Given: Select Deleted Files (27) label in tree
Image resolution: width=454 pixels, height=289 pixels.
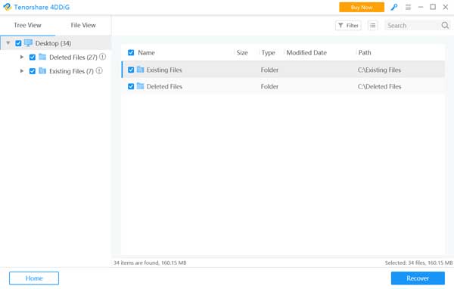Looking at the screenshot, I should click(x=73, y=57).
